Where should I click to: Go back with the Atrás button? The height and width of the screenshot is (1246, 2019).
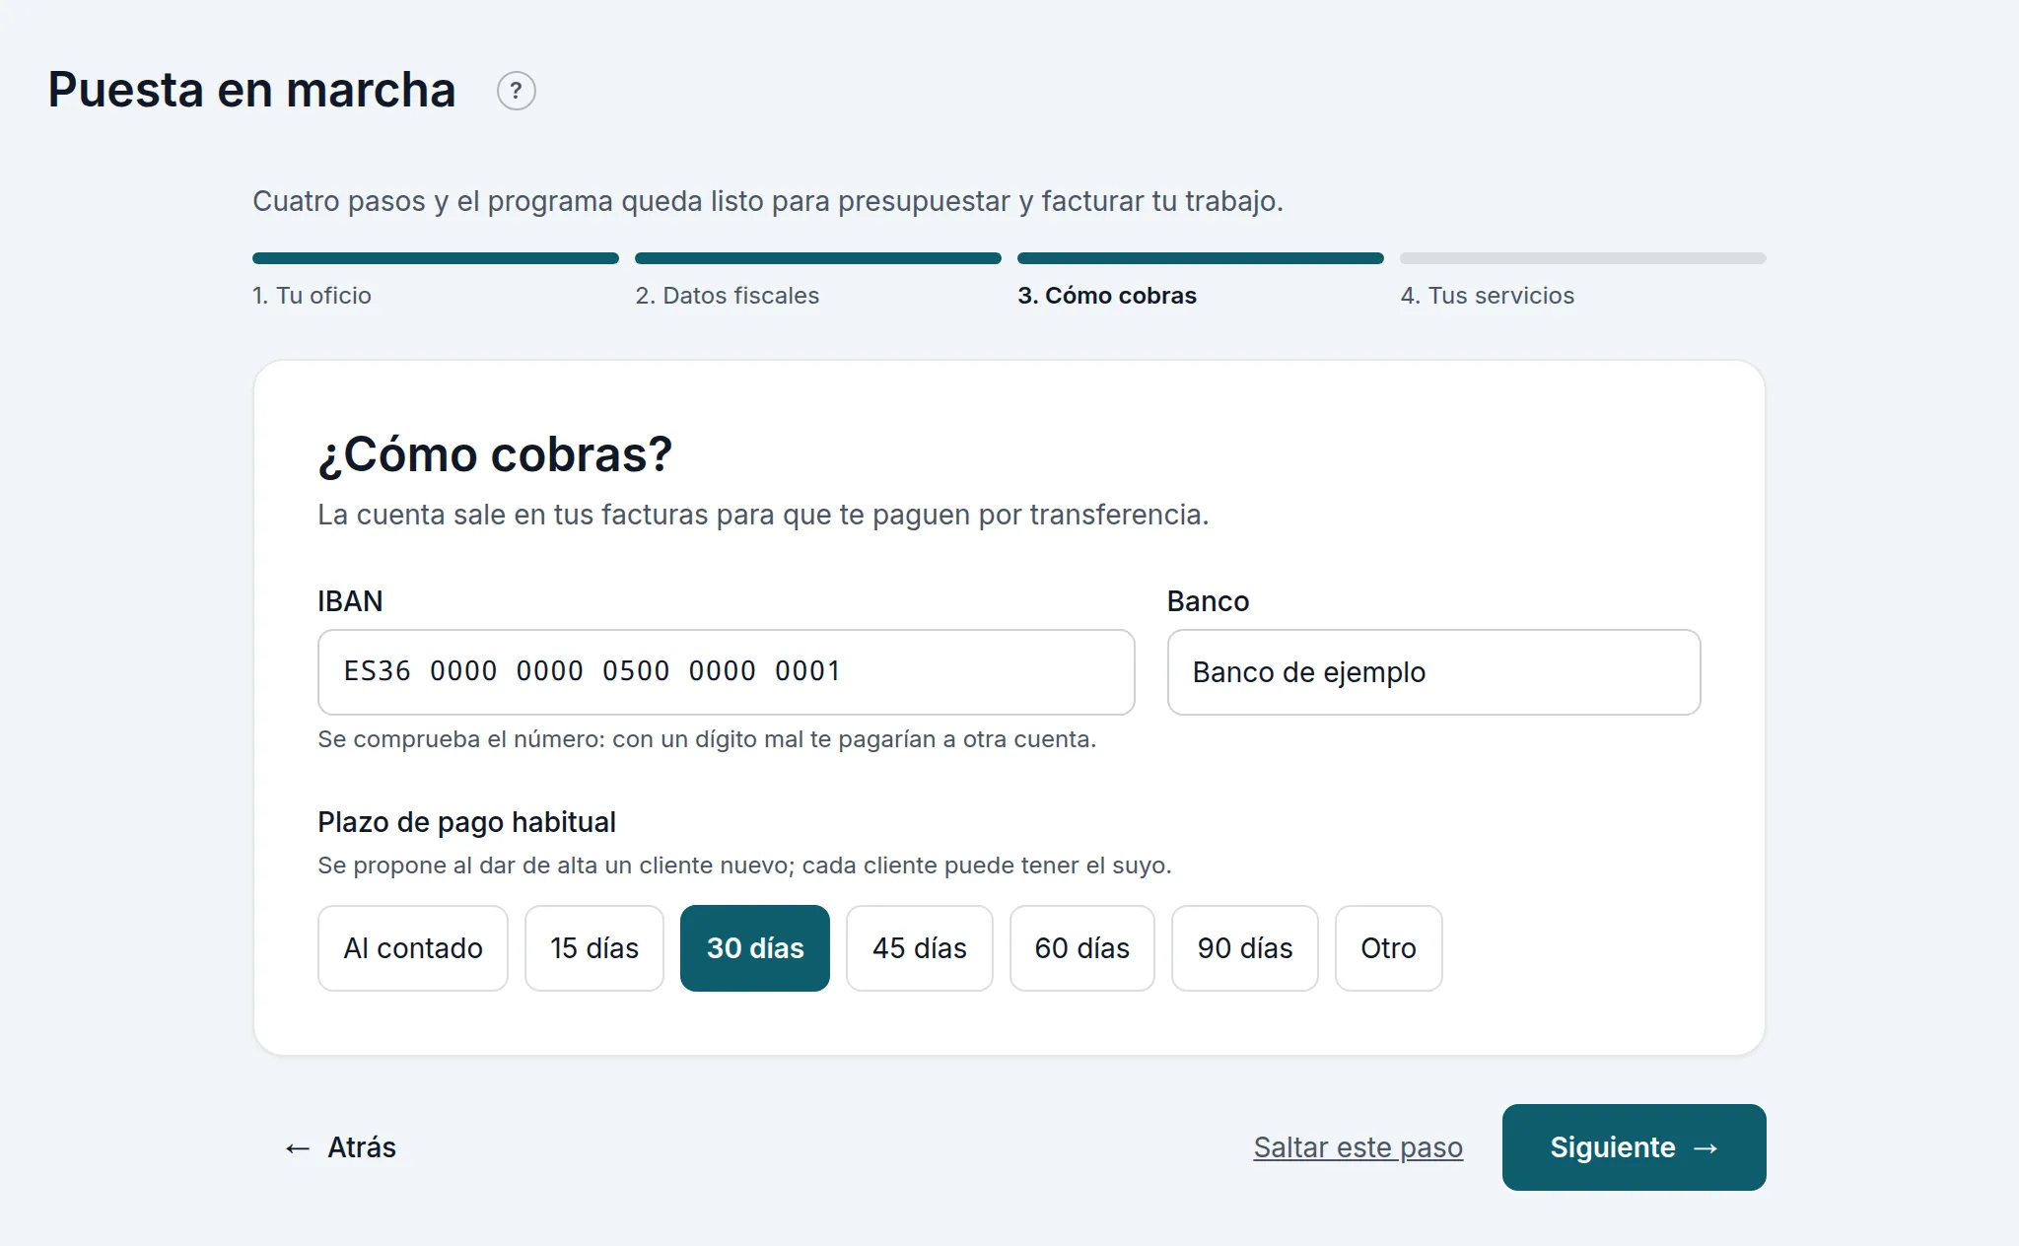(340, 1147)
